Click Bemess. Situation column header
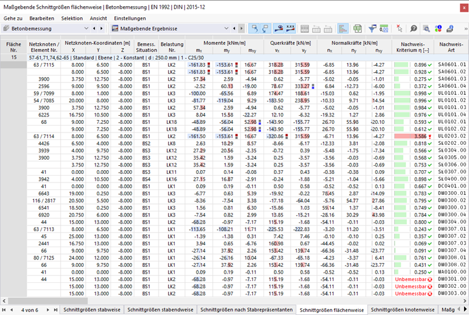469x315 pixels. pyautogui.click(x=146, y=47)
